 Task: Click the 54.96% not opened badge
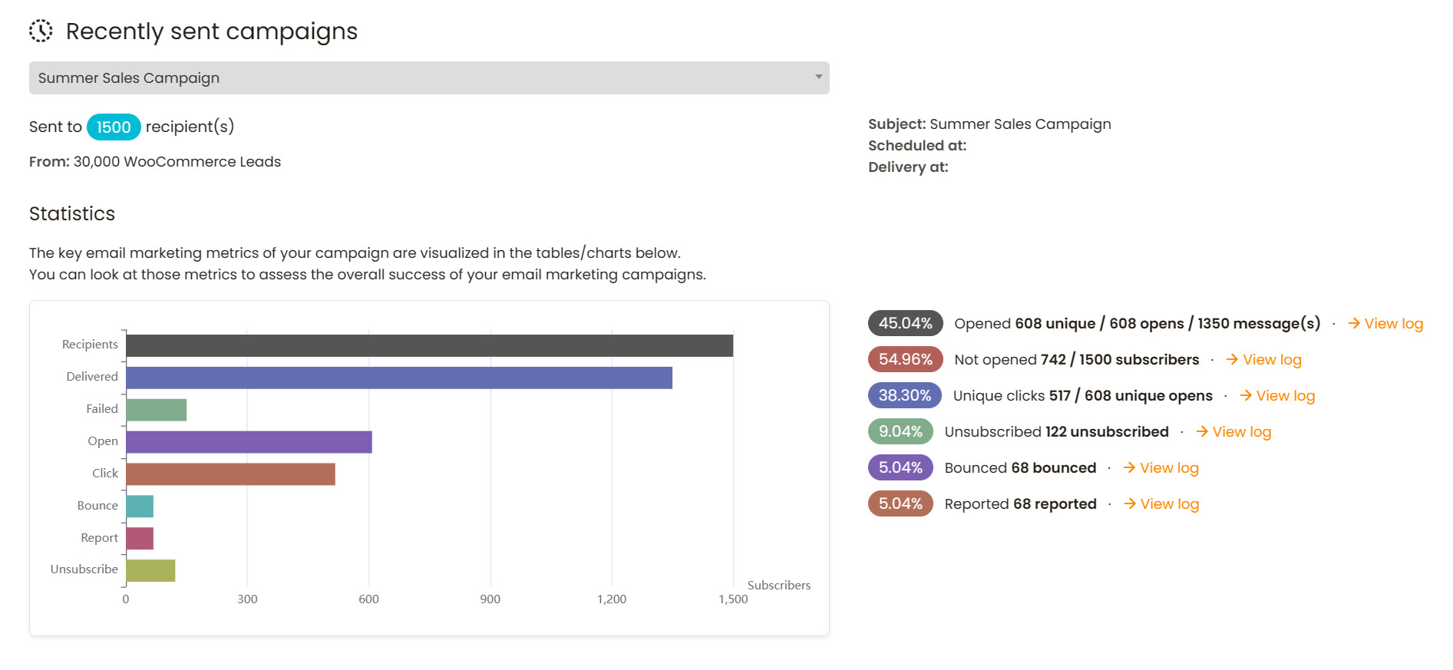906,359
